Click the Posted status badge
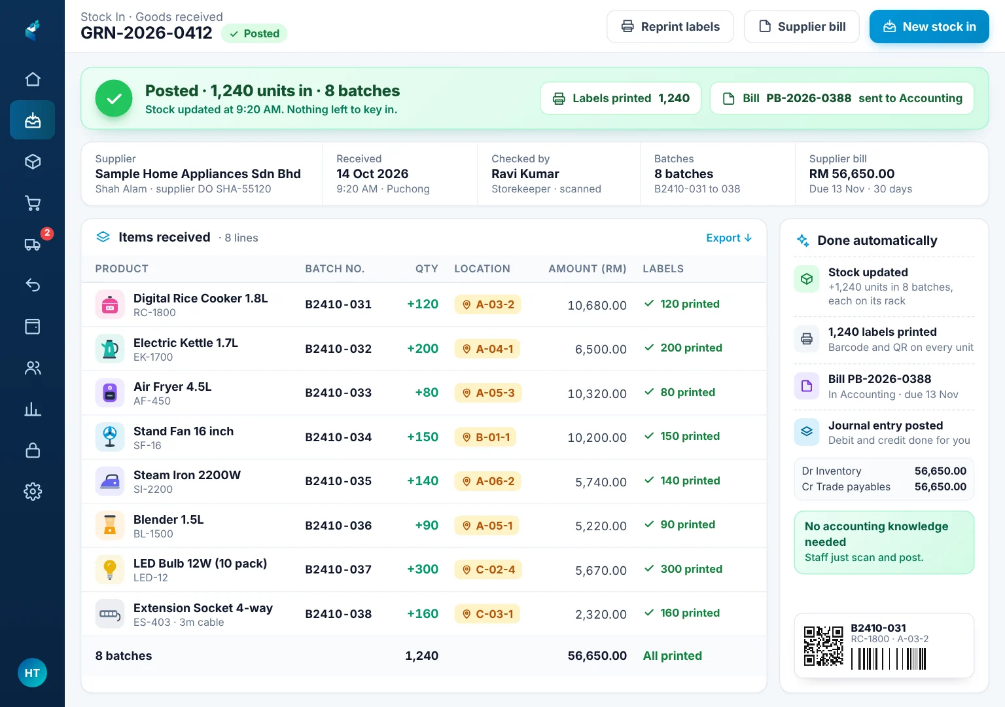Image resolution: width=1005 pixels, height=707 pixels. (x=254, y=33)
